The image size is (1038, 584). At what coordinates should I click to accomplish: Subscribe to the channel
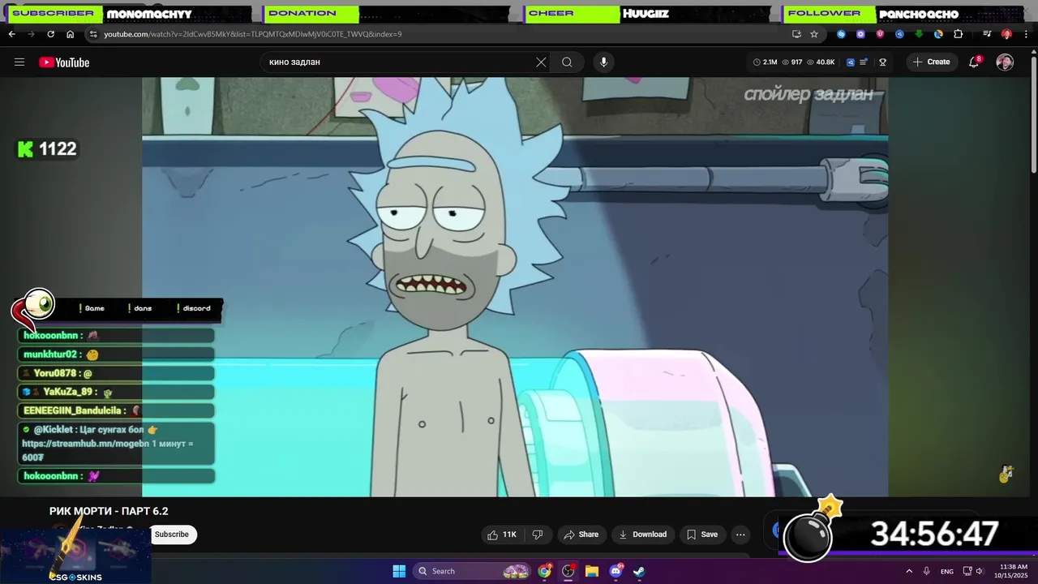click(172, 535)
